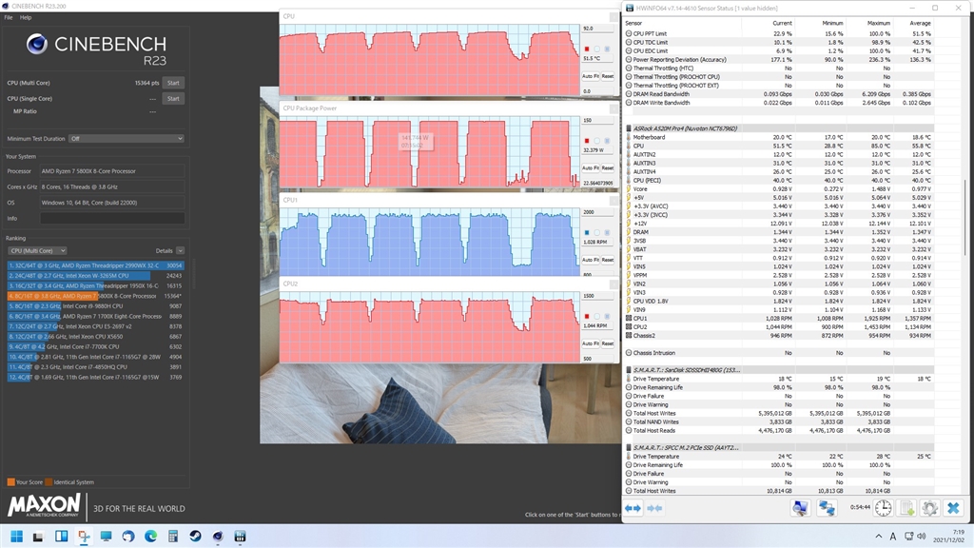Open monitor-shaped app on taskbar
The width and height of the screenshot is (974, 548).
[x=106, y=537]
